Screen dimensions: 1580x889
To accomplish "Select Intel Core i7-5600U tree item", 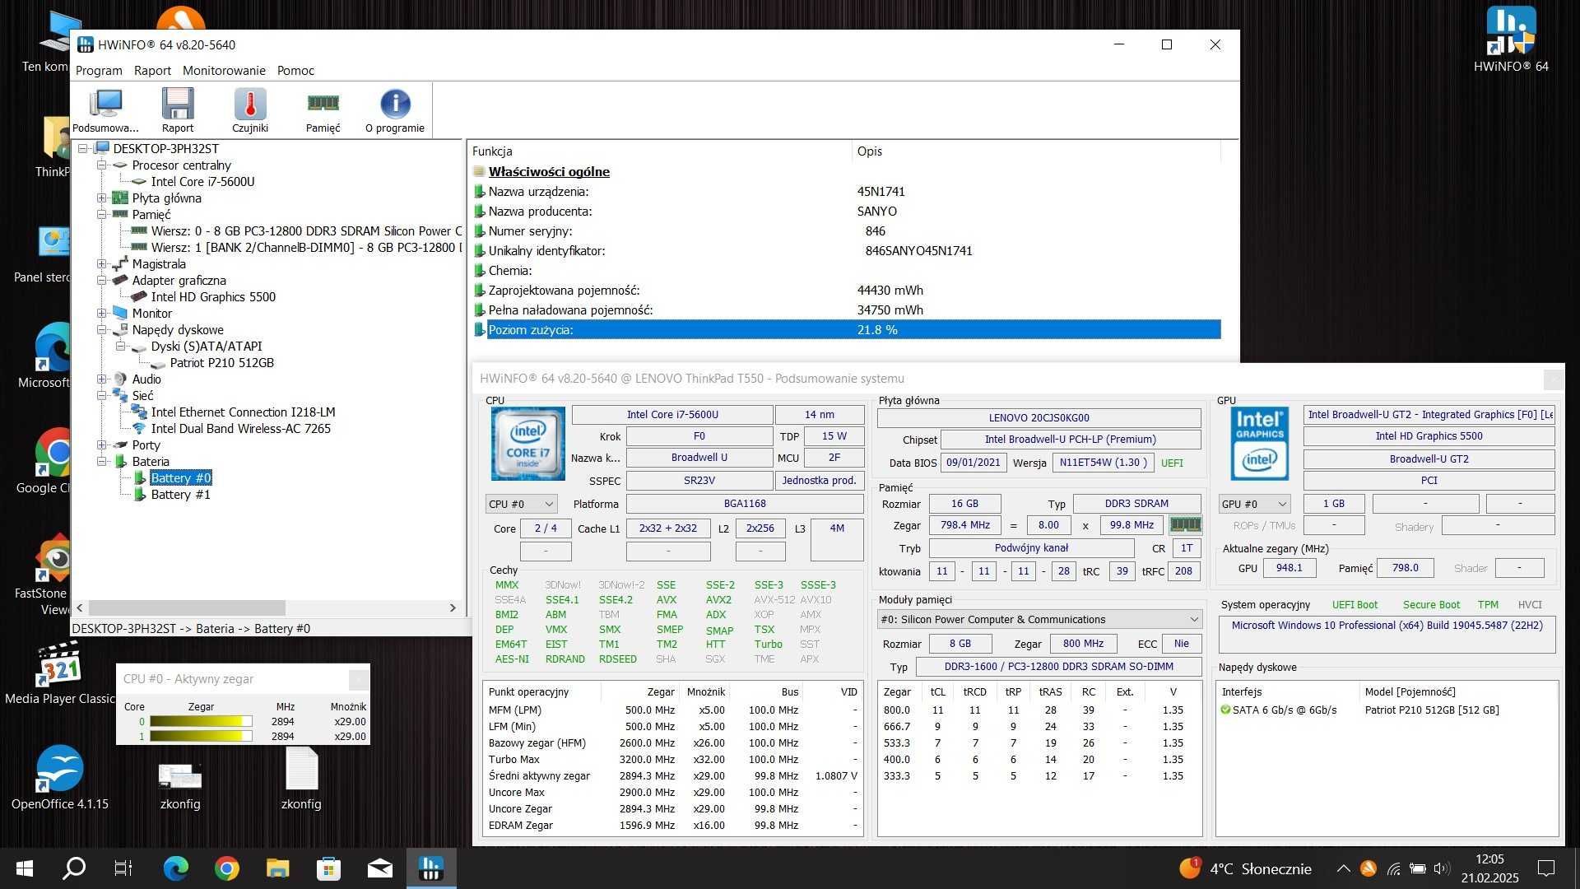I will pyautogui.click(x=202, y=182).
